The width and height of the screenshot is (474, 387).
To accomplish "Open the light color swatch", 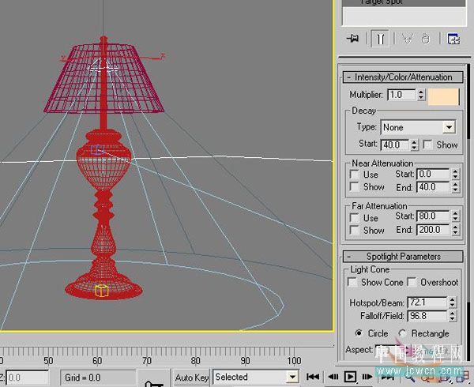I will (443, 96).
